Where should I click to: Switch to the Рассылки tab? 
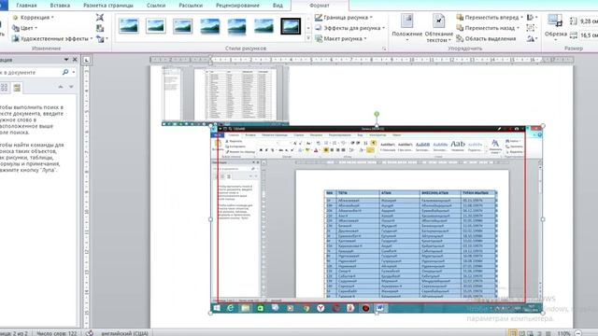(191, 6)
